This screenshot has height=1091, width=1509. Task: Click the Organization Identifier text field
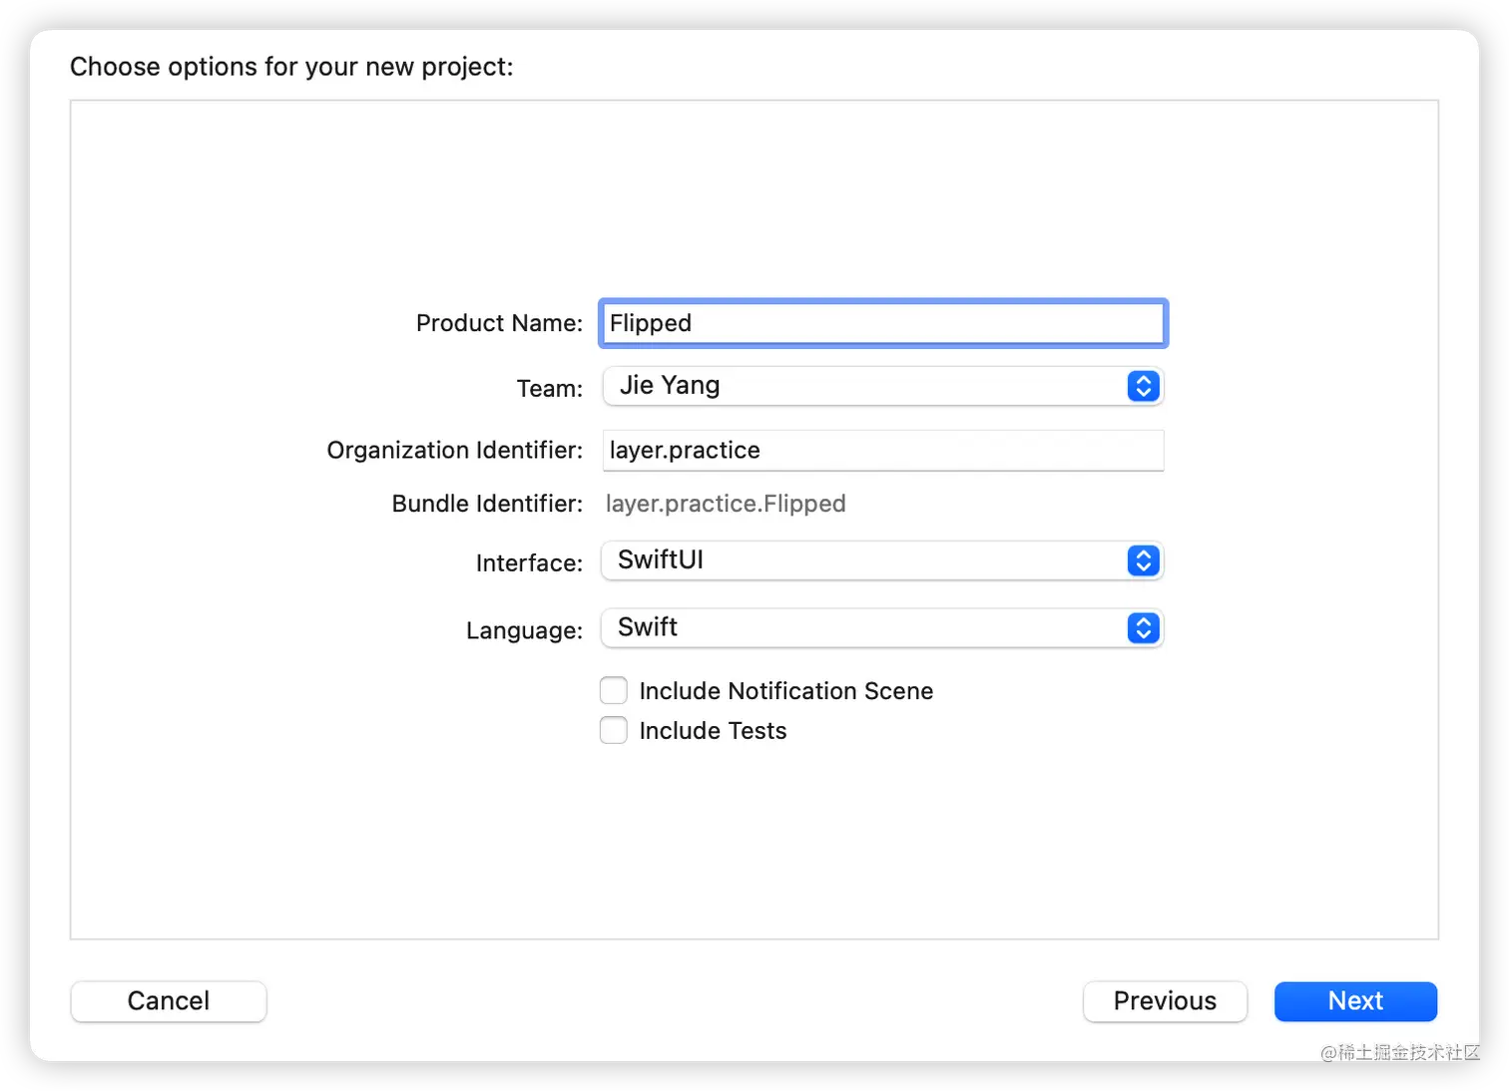[x=882, y=451]
